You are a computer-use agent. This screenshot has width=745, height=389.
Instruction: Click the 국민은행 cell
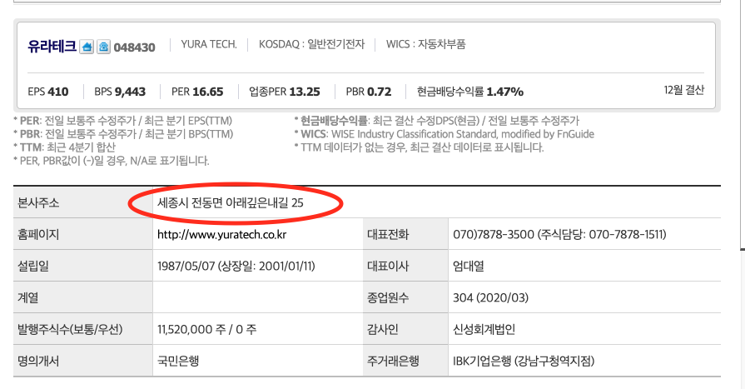pos(257,361)
